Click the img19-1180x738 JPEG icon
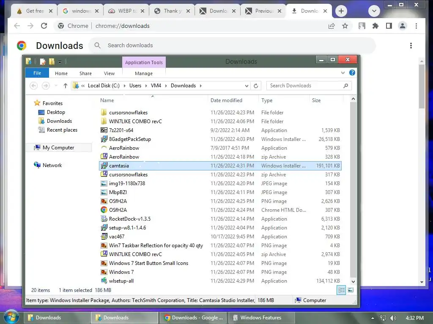This screenshot has width=433, height=324. click(x=104, y=184)
